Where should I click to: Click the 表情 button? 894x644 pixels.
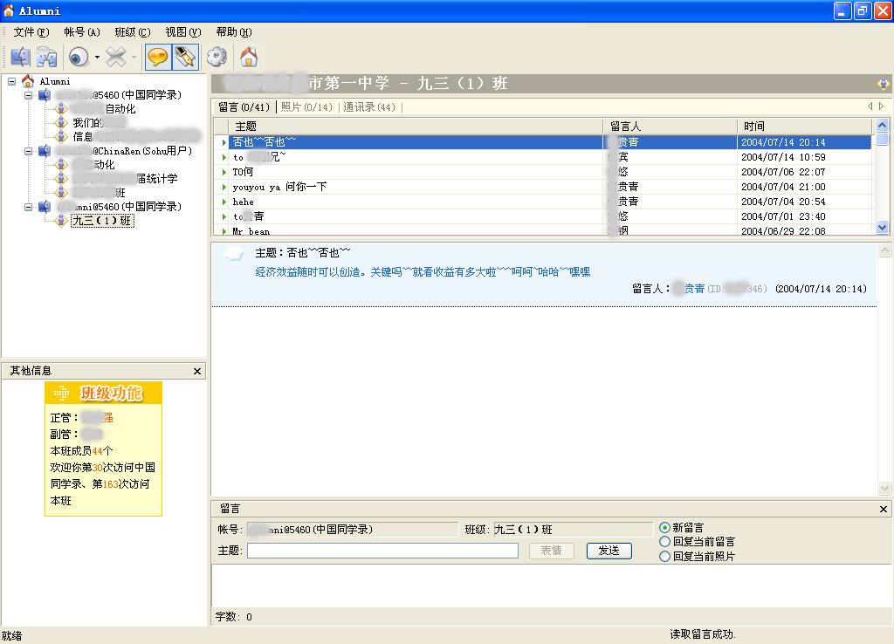tap(552, 551)
